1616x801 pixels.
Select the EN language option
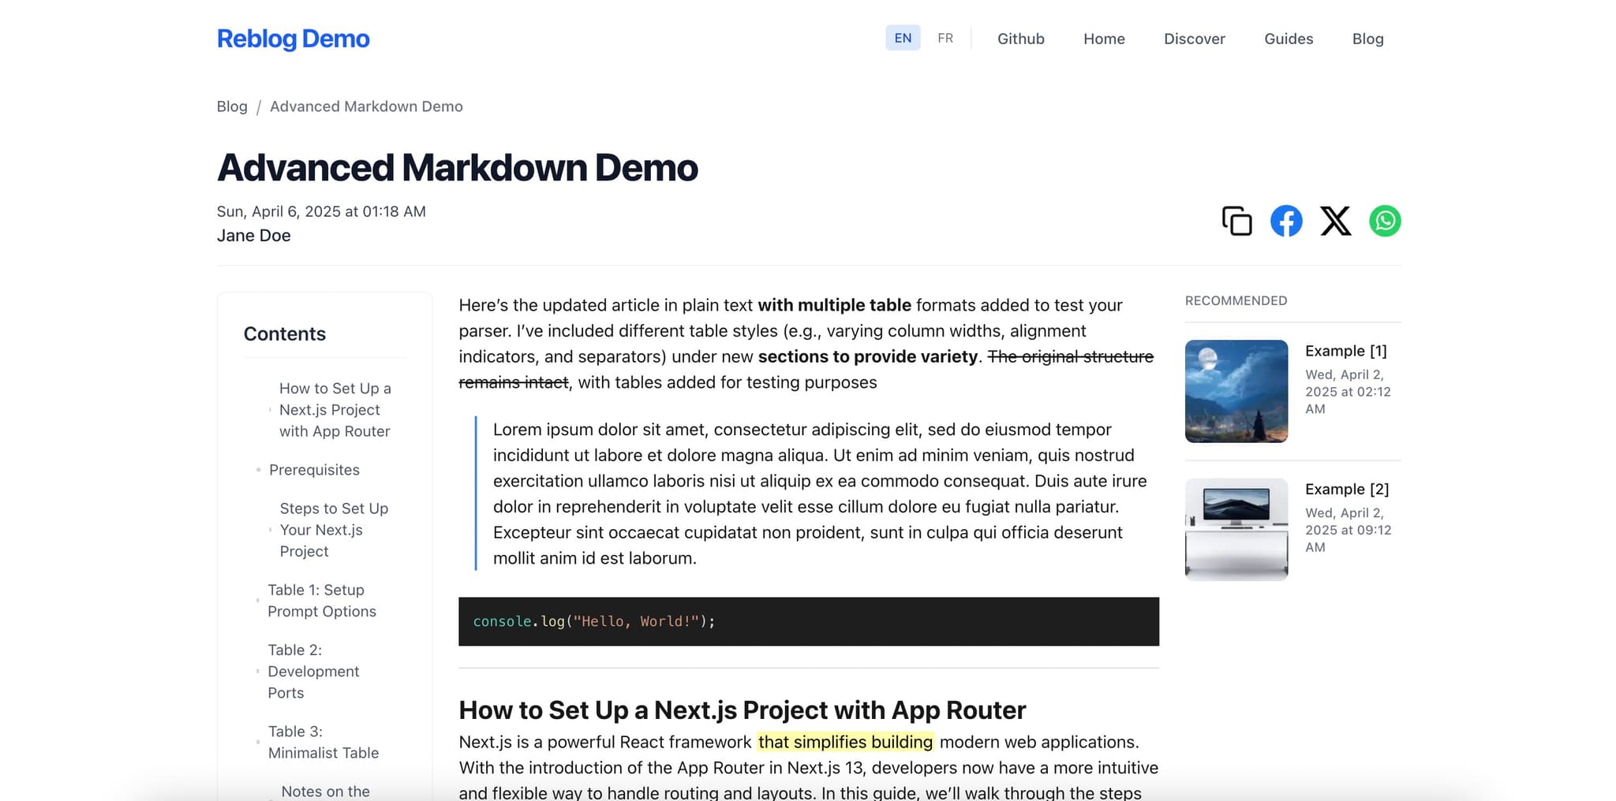point(902,38)
